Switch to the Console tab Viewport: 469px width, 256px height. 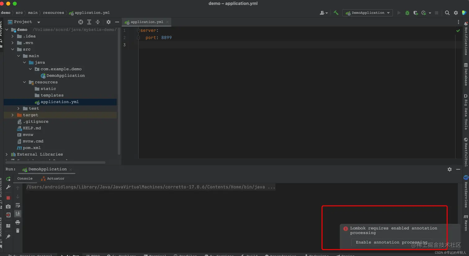point(25,178)
